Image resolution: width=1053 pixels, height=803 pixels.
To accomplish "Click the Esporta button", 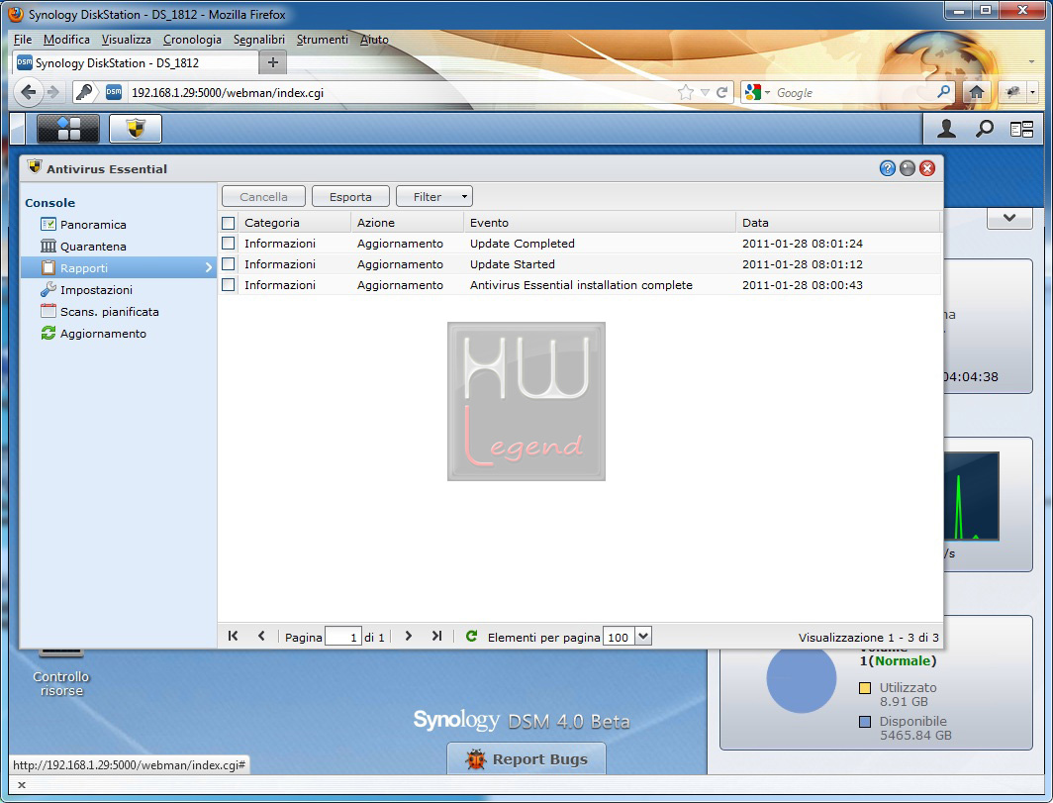I will [x=350, y=197].
